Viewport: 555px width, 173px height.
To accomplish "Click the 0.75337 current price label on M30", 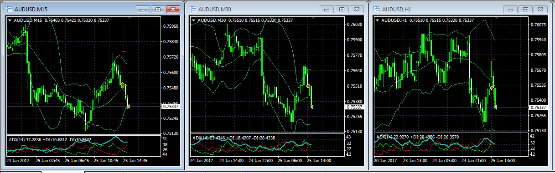I will [x=355, y=107].
